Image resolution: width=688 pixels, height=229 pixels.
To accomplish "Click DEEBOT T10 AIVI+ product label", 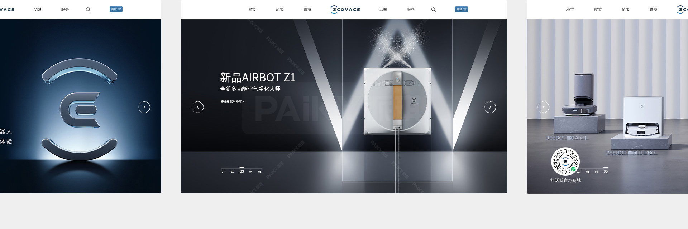I will [x=566, y=138].
